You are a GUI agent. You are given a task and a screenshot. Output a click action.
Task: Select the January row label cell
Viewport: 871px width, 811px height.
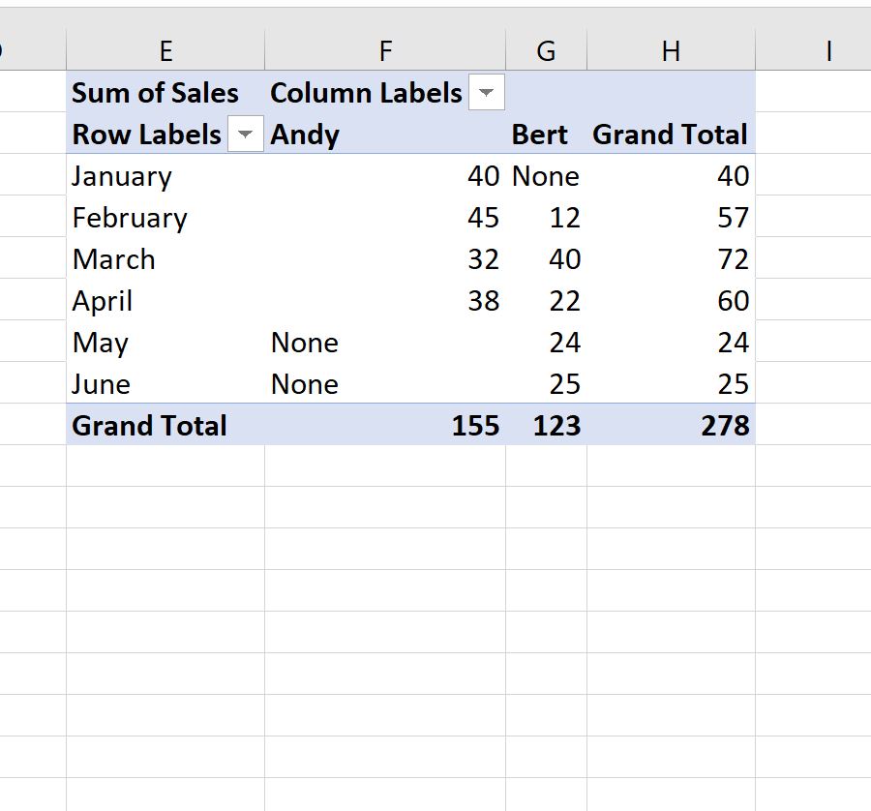pyautogui.click(x=165, y=175)
